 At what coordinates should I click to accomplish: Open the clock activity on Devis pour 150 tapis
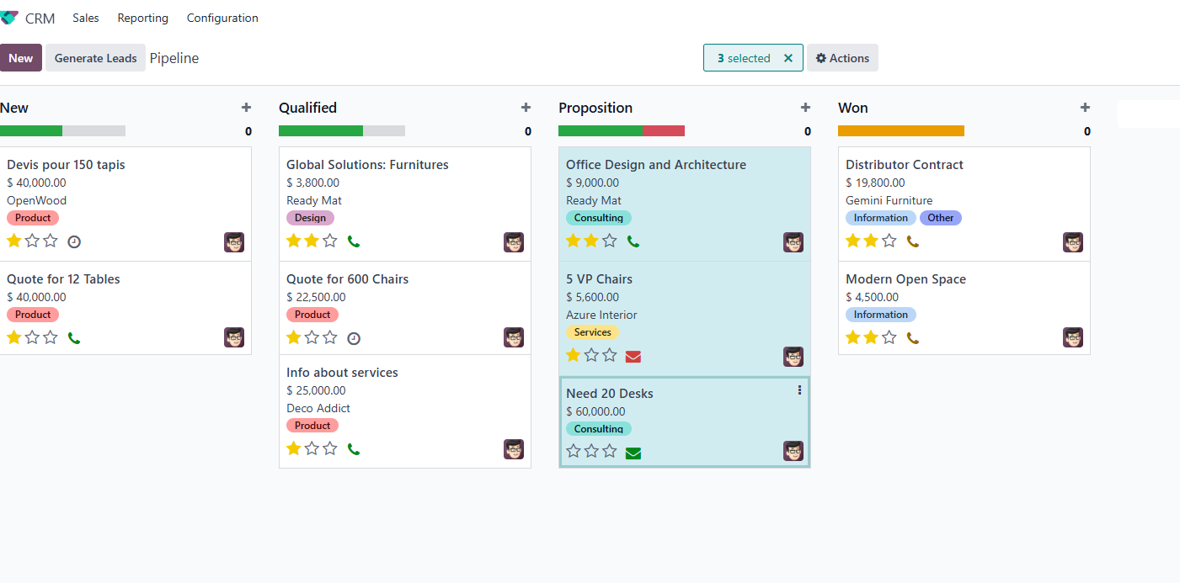(74, 241)
